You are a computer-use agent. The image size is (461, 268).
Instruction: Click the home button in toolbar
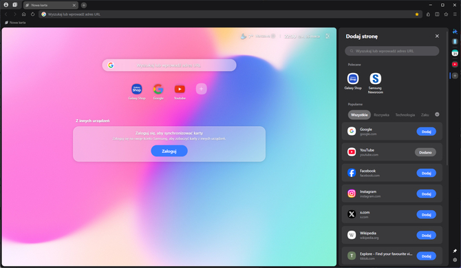(24, 14)
